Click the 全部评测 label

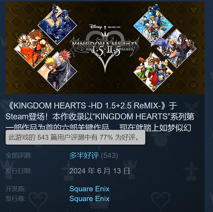pos(19,155)
